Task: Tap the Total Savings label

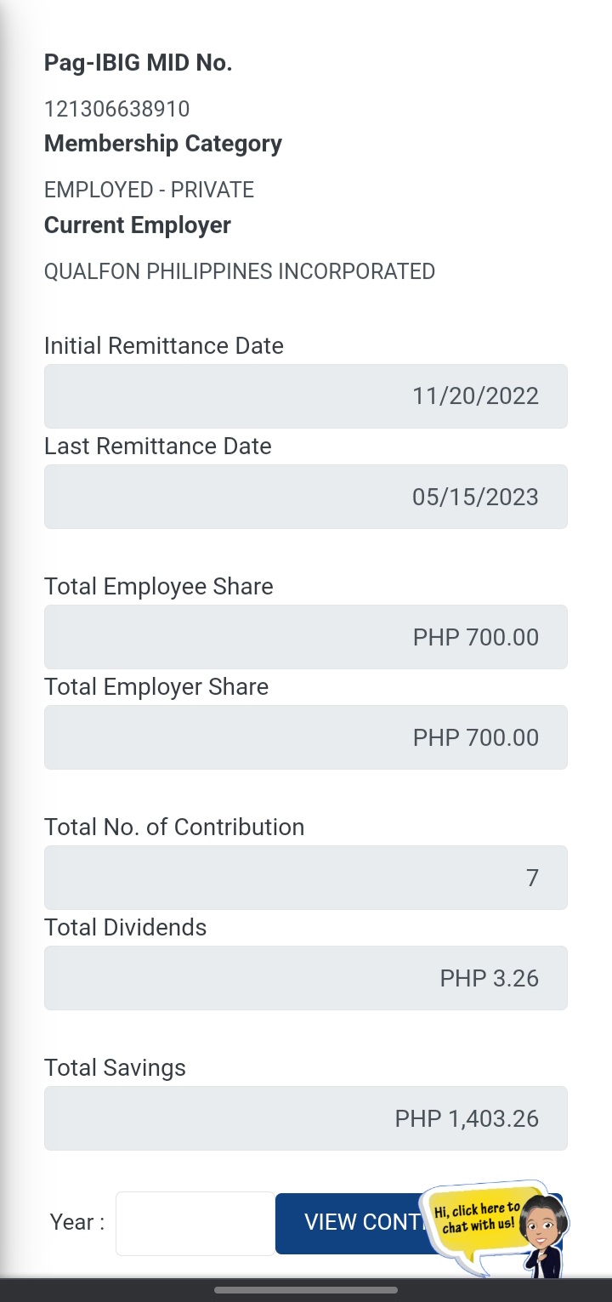Action: pos(115,1068)
